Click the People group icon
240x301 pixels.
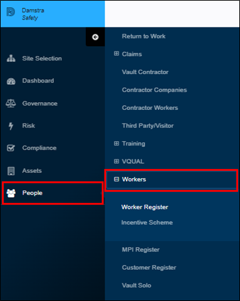[11, 193]
